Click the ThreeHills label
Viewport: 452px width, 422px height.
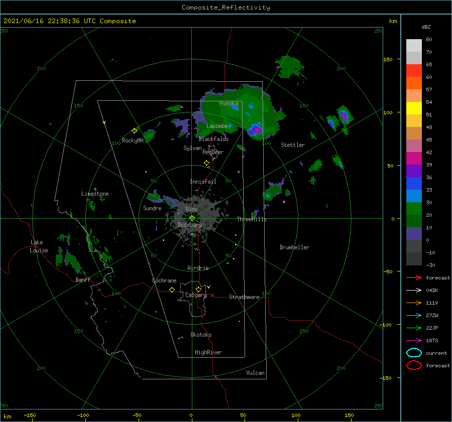252,219
